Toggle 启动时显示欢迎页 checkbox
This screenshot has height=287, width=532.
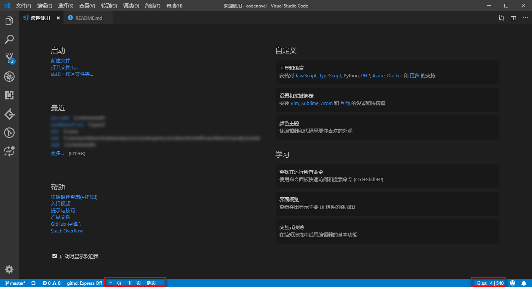(55, 256)
